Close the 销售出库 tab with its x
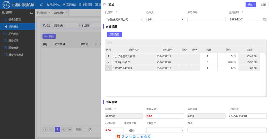 [49, 13]
